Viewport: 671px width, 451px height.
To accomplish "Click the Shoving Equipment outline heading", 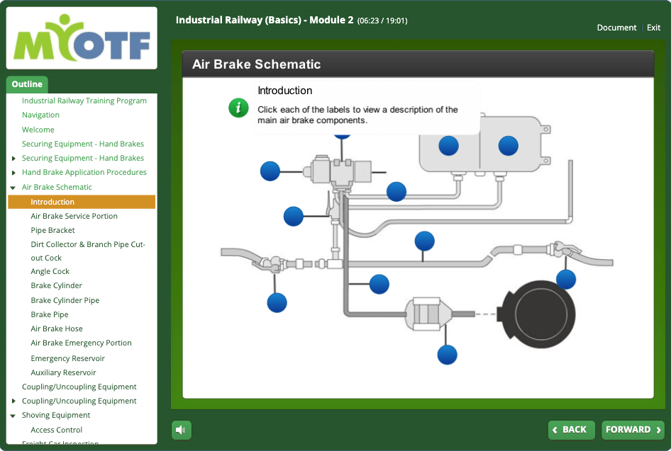I will pyautogui.click(x=56, y=415).
